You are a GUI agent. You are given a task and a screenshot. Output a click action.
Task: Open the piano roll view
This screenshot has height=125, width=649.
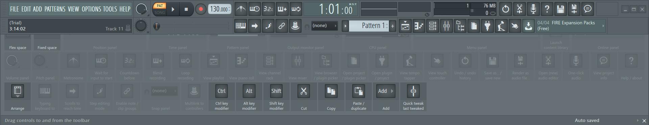pyautogui.click(x=419, y=26)
